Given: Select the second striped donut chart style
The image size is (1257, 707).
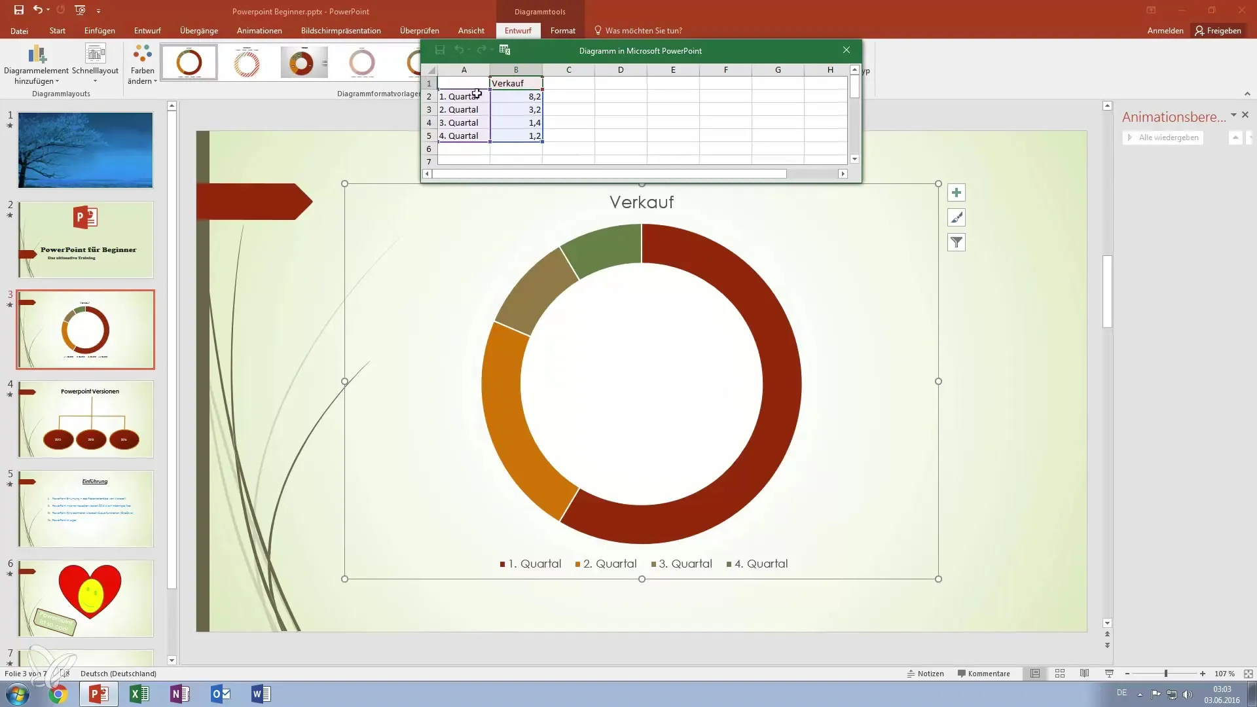Looking at the screenshot, I should click(247, 62).
